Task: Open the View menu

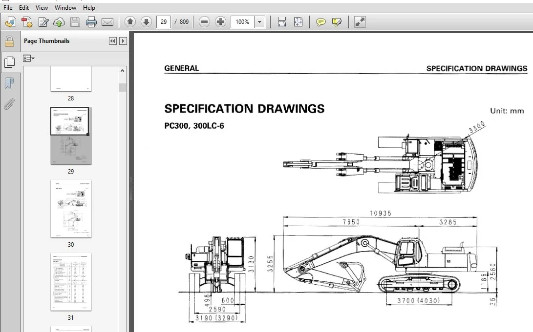Action: coord(42,7)
